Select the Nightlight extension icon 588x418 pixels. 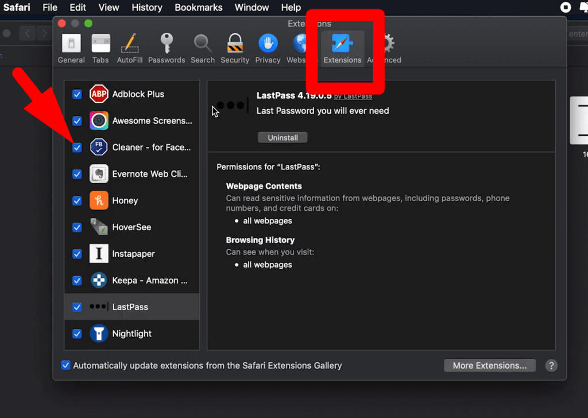point(99,333)
